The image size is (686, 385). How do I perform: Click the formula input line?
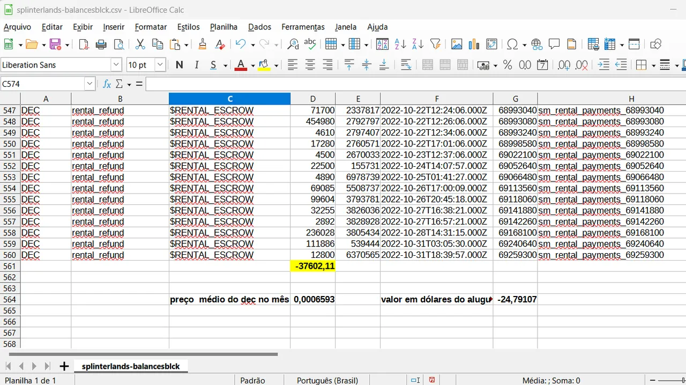(415, 84)
